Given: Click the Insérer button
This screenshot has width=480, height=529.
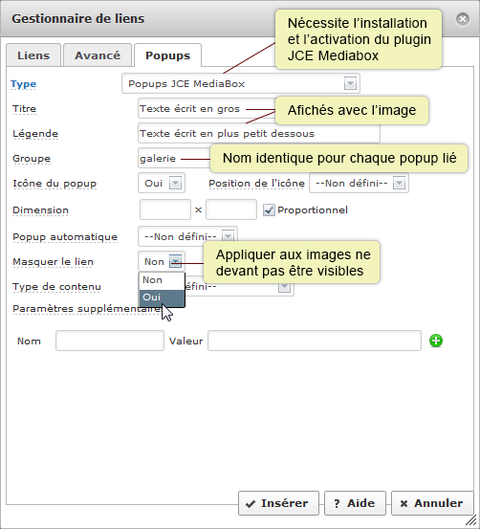Looking at the screenshot, I should (x=278, y=503).
